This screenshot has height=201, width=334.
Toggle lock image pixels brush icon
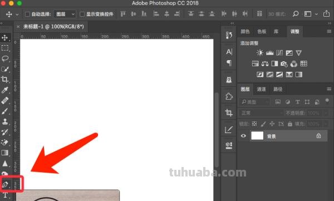[263, 124]
